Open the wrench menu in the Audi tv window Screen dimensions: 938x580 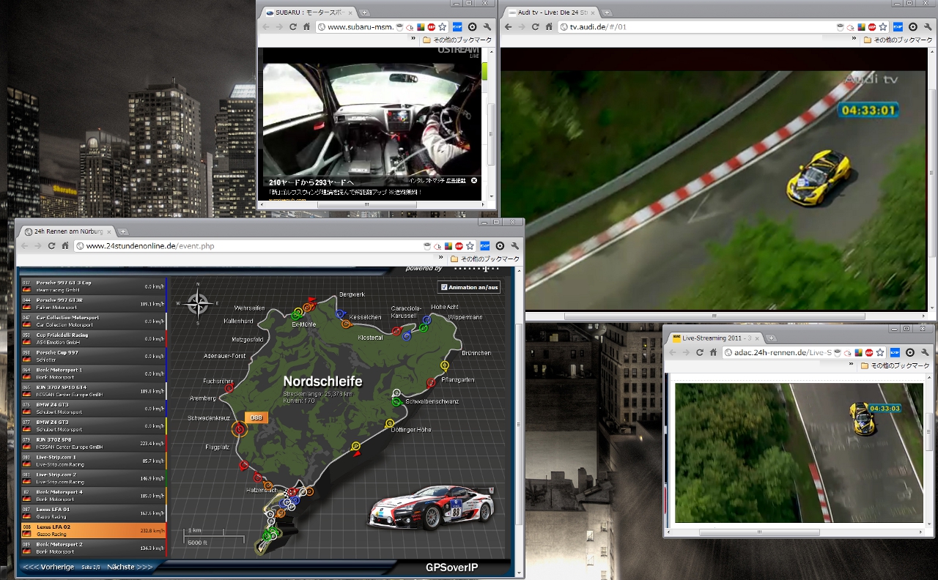point(928,26)
